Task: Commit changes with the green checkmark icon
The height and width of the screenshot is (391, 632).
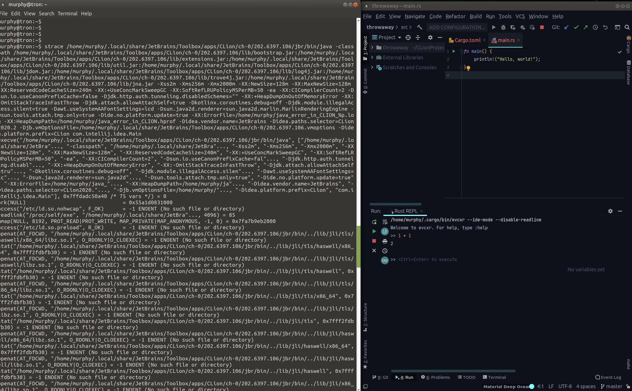Action: pos(576,27)
